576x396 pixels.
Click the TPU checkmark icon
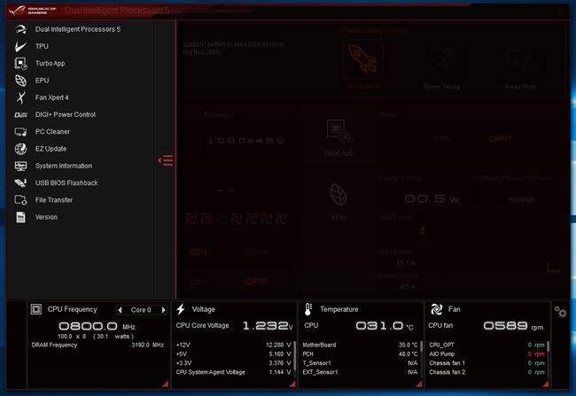[20, 46]
